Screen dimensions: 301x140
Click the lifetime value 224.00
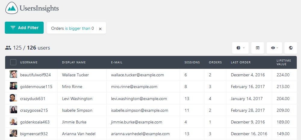coord(283,75)
